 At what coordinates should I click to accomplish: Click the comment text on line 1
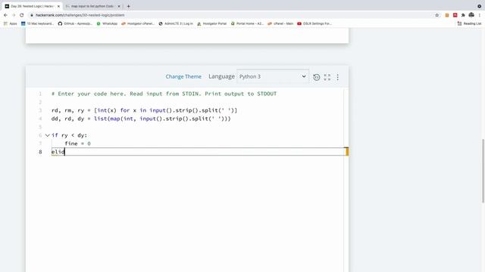click(x=164, y=94)
